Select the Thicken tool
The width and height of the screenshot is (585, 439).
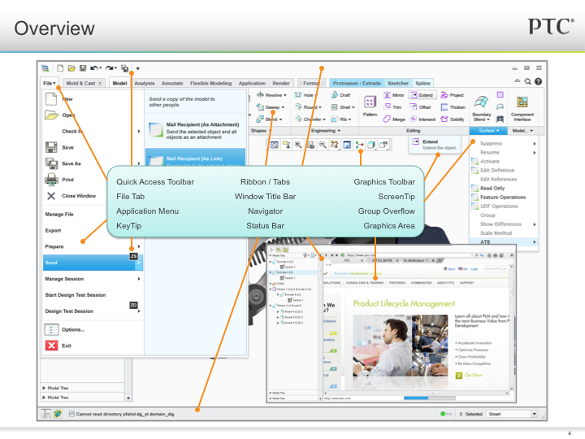[x=452, y=107]
